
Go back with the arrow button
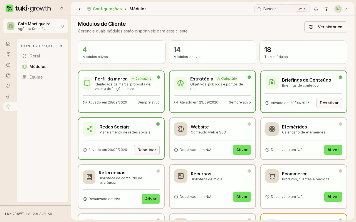click(80, 9)
